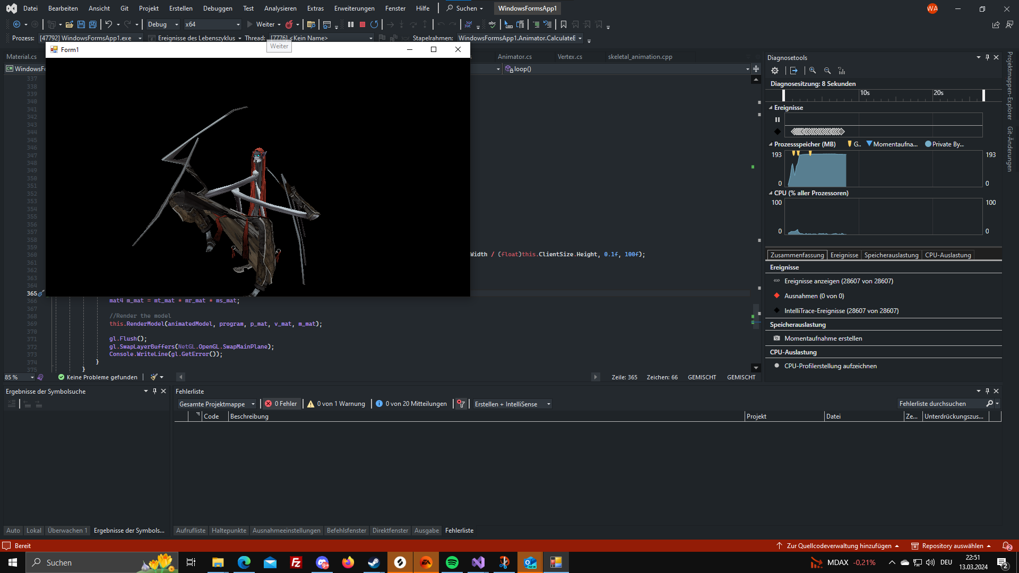Click the Save All toolbar icon
Image resolution: width=1019 pixels, height=573 pixels.
pyautogui.click(x=93, y=24)
